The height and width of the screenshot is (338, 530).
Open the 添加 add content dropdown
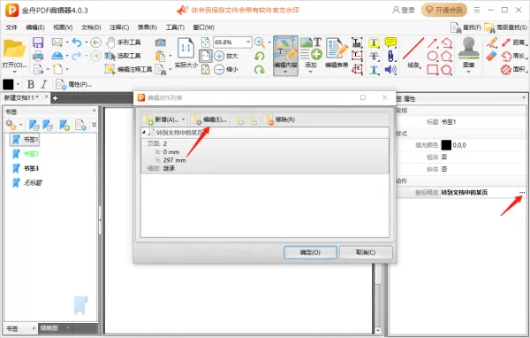[x=311, y=72]
